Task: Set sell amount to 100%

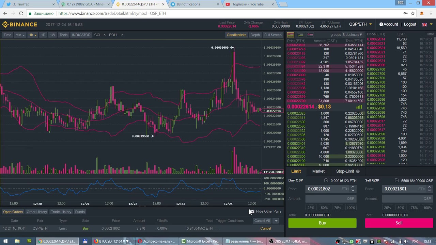Action: 427,208
